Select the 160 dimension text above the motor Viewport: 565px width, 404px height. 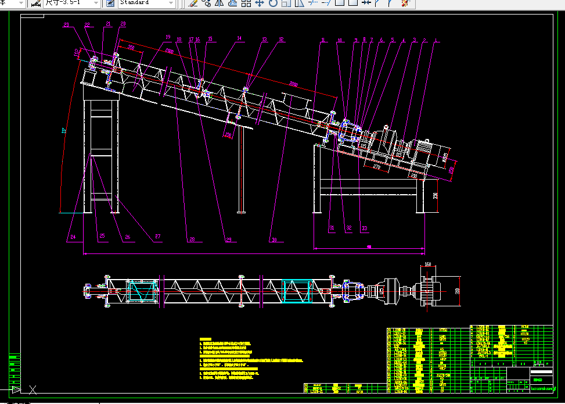coord(428,264)
